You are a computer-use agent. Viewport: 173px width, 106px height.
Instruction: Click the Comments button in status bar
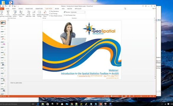click(115, 96)
